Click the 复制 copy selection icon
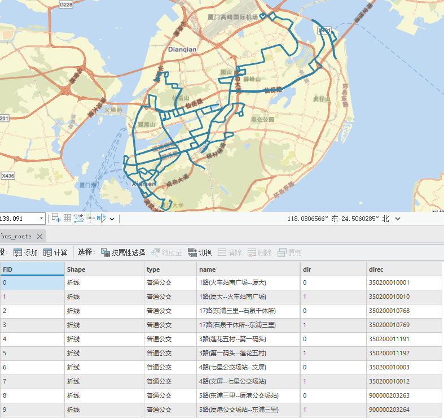This screenshot has width=444, height=418. (x=282, y=252)
